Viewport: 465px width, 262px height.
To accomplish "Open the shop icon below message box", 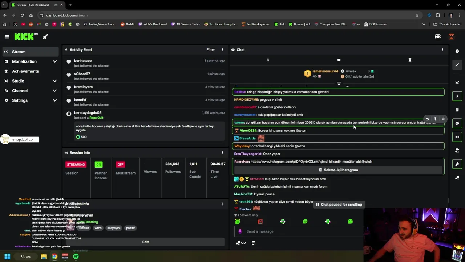I will click(x=254, y=243).
